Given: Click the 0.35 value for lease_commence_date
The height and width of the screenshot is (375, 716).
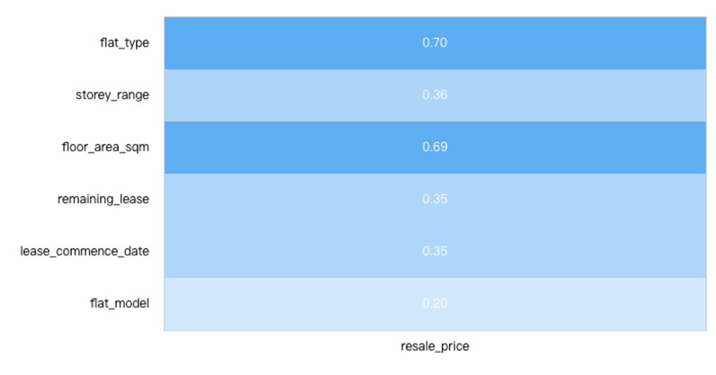Looking at the screenshot, I should (x=434, y=250).
